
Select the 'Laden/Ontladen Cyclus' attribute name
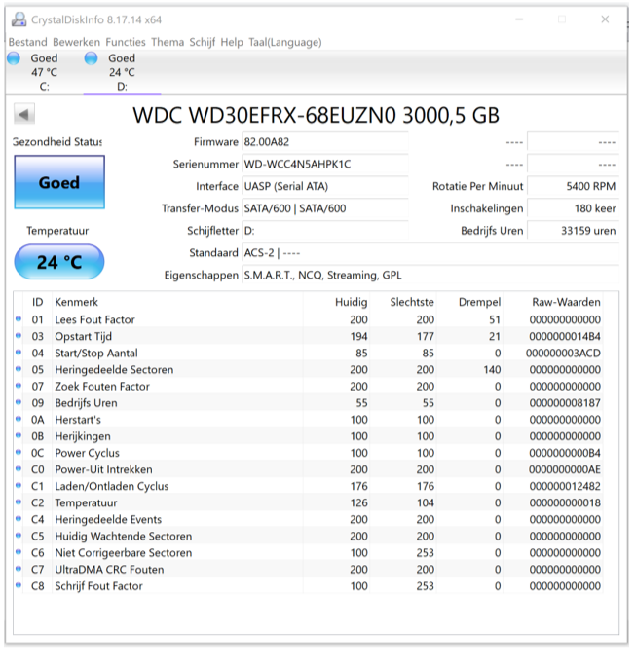coord(112,486)
